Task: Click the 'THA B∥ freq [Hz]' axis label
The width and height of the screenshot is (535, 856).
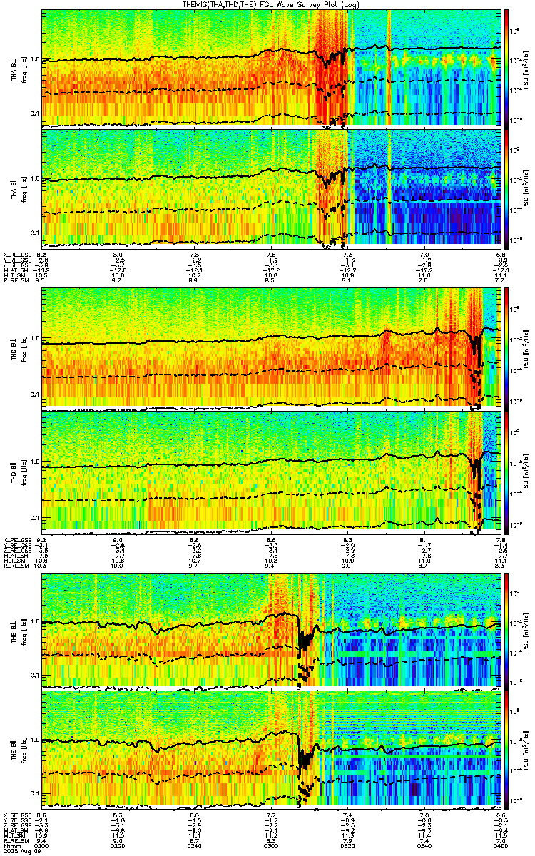Action: 19,188
